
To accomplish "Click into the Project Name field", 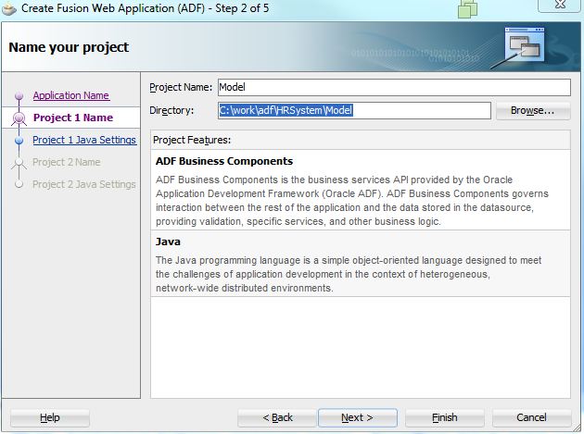I will pyautogui.click(x=394, y=87).
